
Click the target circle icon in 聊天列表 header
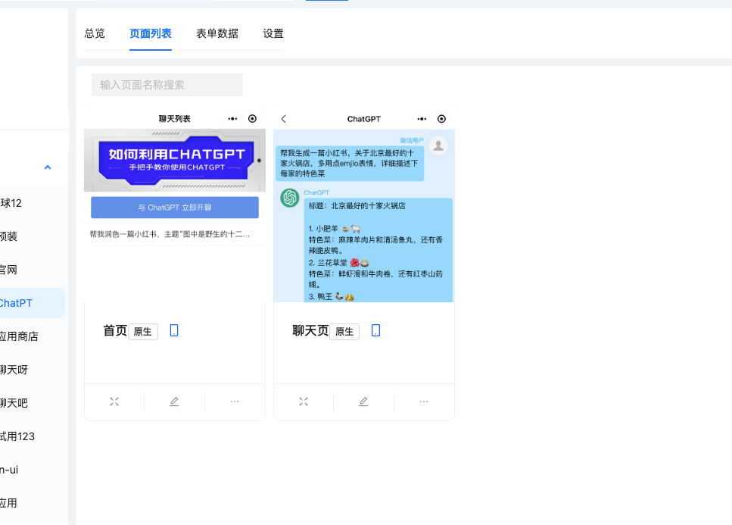pyautogui.click(x=252, y=119)
